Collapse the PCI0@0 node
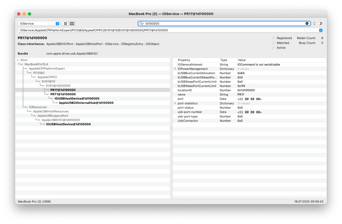342x224 pixels. pos(30,73)
